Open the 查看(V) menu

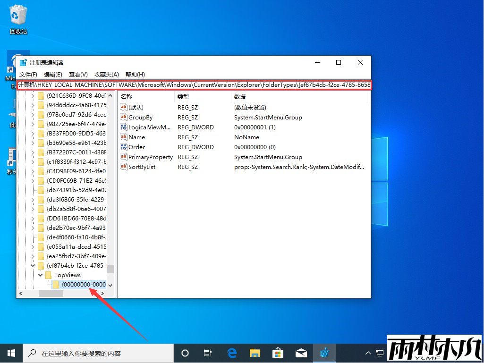[78, 74]
